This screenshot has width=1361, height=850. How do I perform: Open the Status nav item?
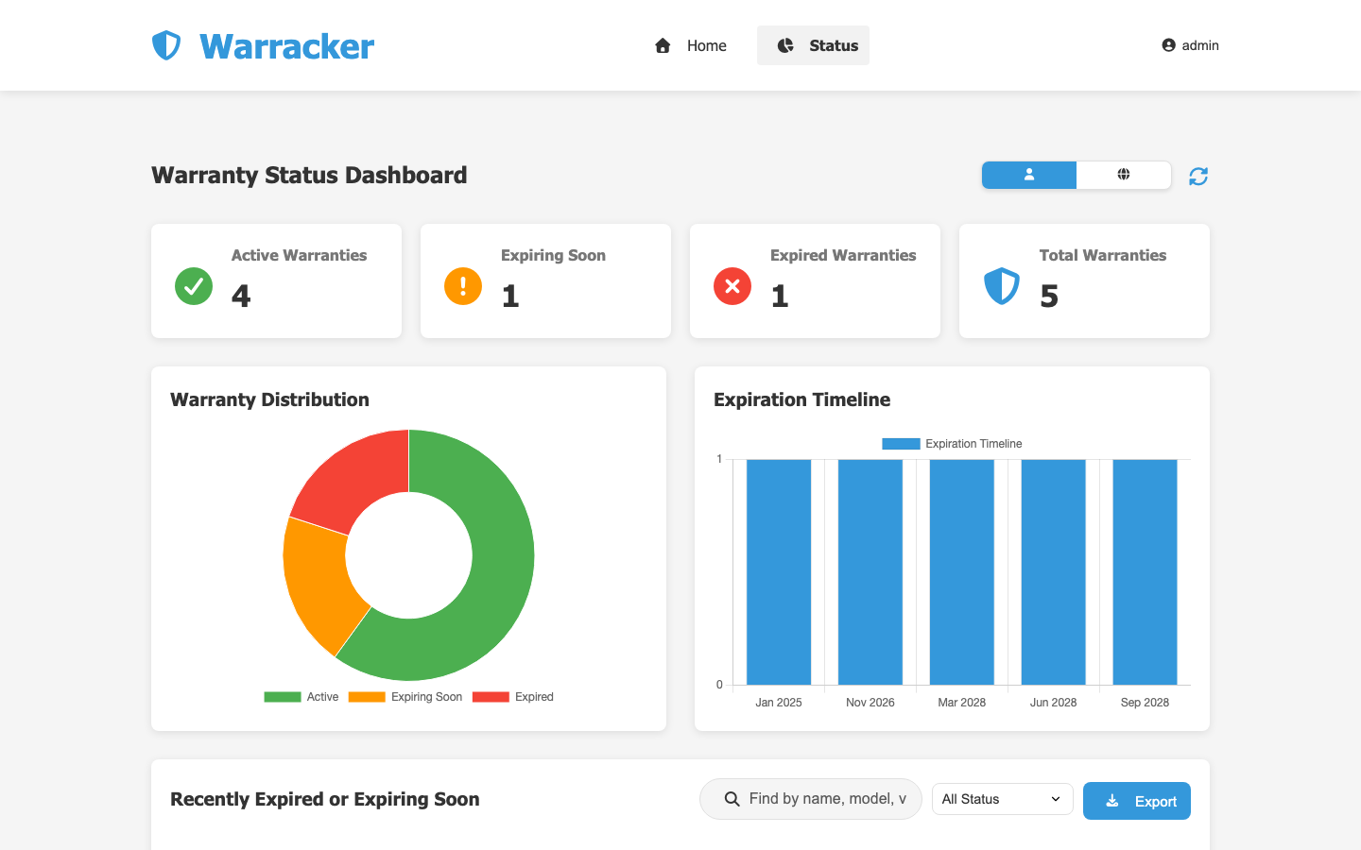coord(813,45)
